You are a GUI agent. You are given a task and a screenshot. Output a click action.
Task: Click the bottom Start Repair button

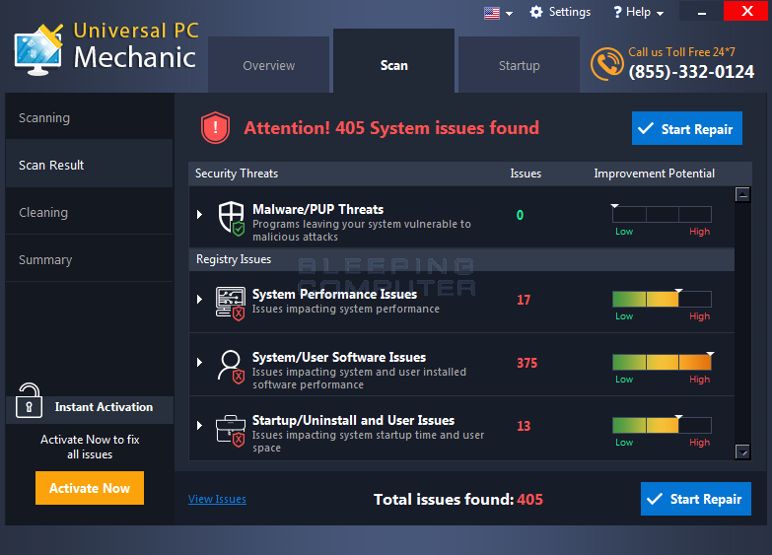point(696,499)
